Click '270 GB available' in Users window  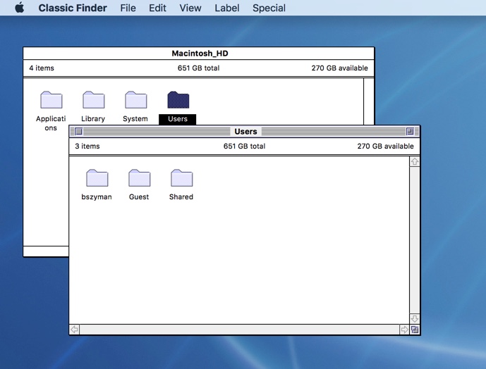point(385,146)
